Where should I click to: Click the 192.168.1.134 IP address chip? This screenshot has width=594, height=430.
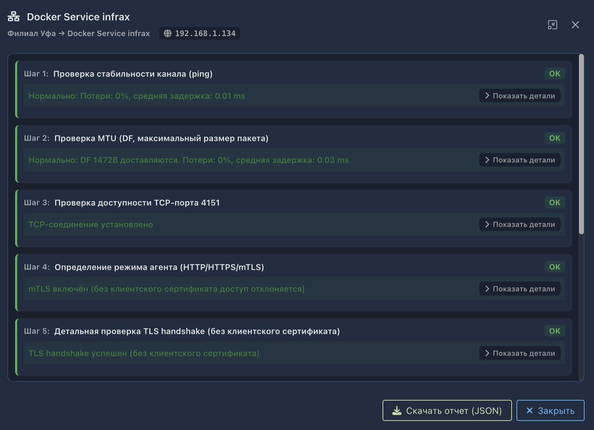[200, 33]
